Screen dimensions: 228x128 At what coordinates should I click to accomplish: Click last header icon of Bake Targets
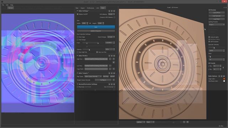click(114, 73)
